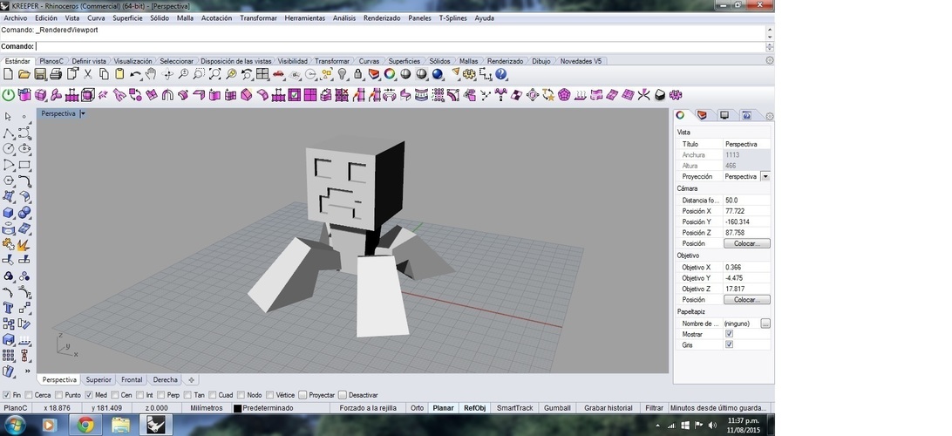Select the Text object T tool
Image resolution: width=952 pixels, height=436 pixels.
pos(9,308)
